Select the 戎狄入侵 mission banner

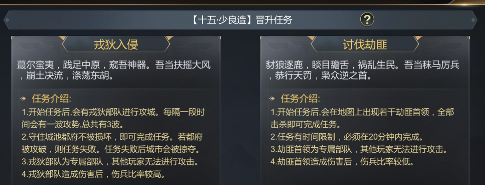click(x=116, y=45)
